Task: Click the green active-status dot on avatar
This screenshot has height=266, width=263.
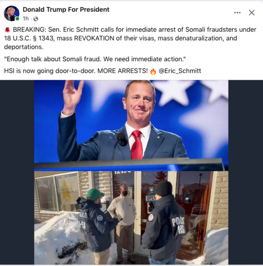Action: (x=17, y=19)
